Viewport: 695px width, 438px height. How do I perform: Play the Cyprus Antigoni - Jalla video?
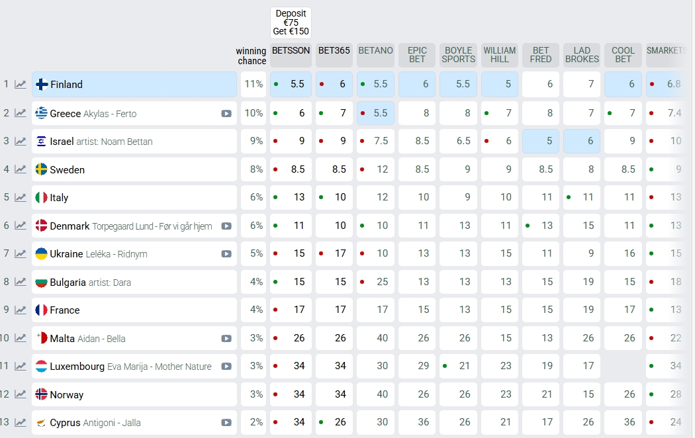coord(226,423)
